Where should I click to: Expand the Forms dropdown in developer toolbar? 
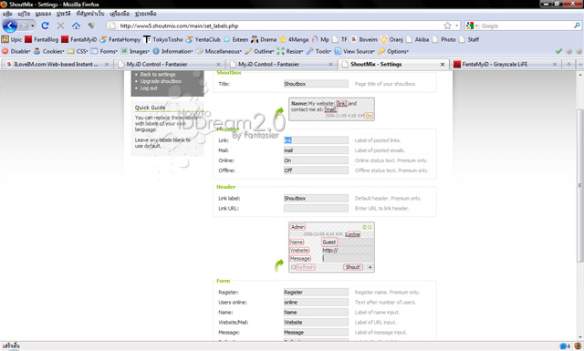pyautogui.click(x=104, y=51)
